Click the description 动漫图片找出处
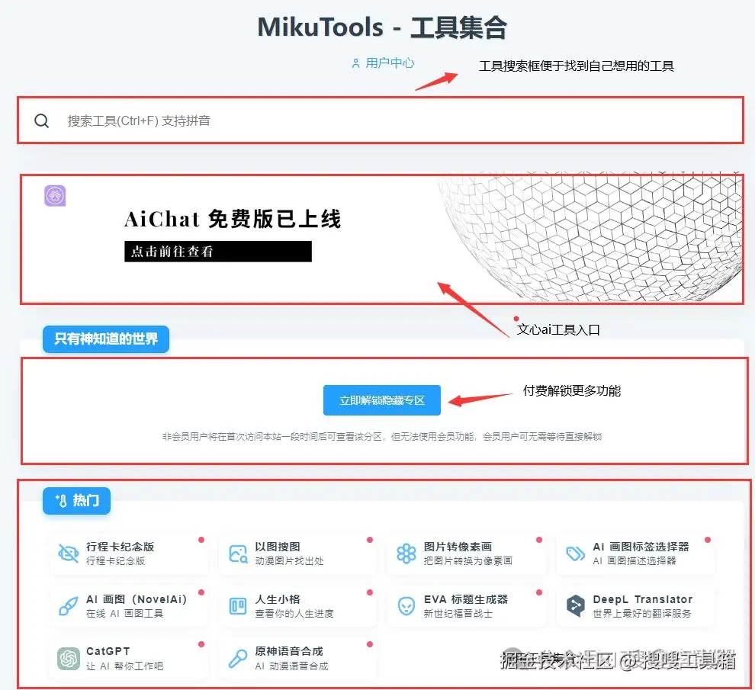This screenshot has height=690, width=755. 289,561
